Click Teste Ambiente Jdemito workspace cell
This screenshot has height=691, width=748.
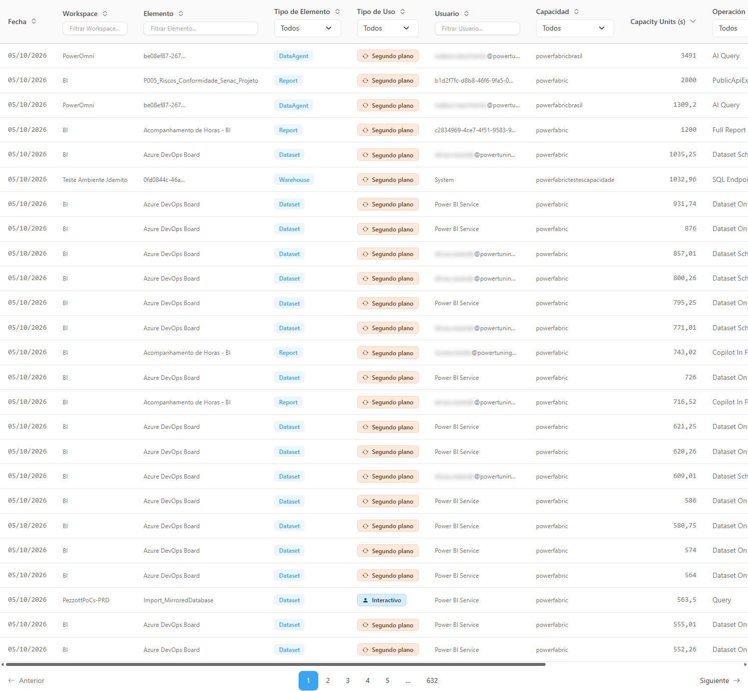95,180
